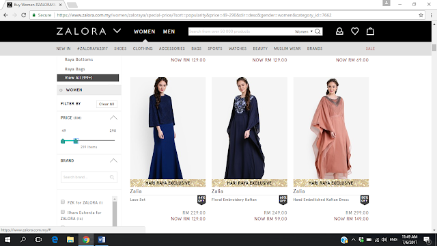Open the notification center icon

pyautogui.click(x=427, y=240)
